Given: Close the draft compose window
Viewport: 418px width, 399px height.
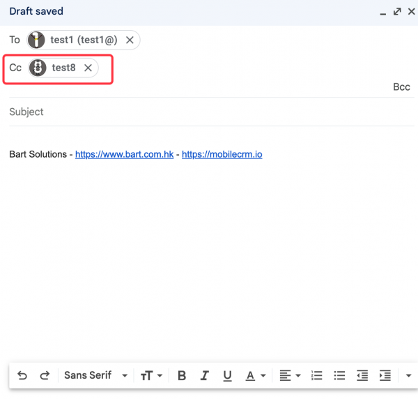Looking at the screenshot, I should click(x=411, y=11).
